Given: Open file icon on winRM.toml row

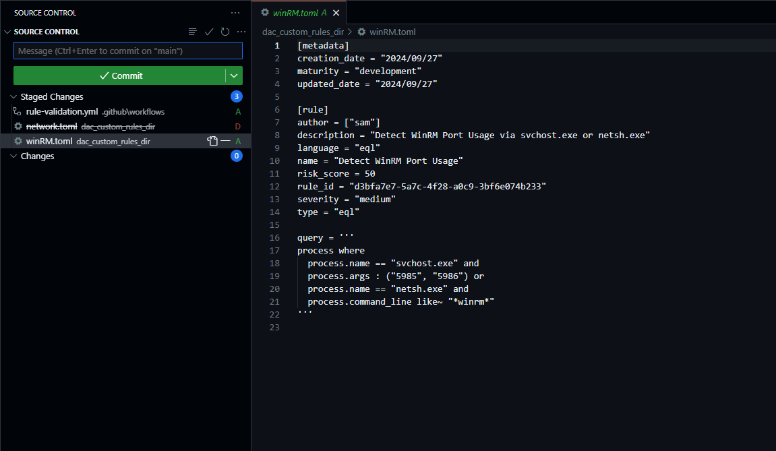Looking at the screenshot, I should [212, 141].
